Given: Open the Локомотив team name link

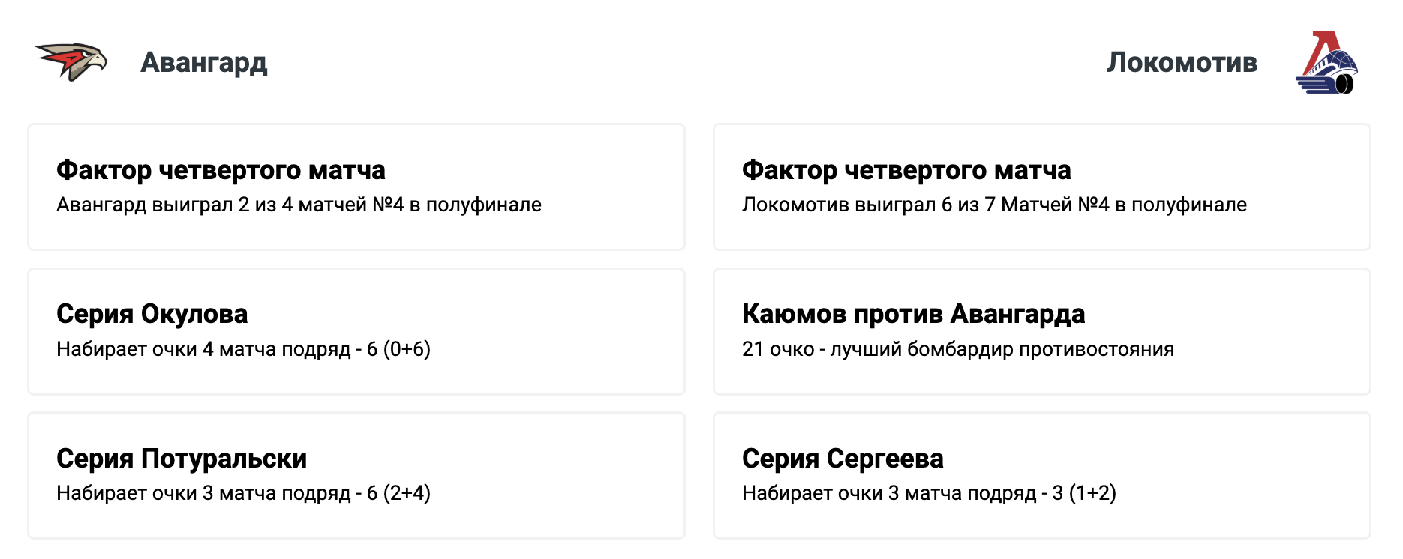Looking at the screenshot, I should 1182,62.
